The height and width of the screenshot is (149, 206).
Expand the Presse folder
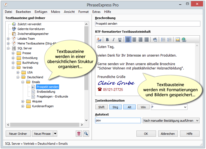13,53
